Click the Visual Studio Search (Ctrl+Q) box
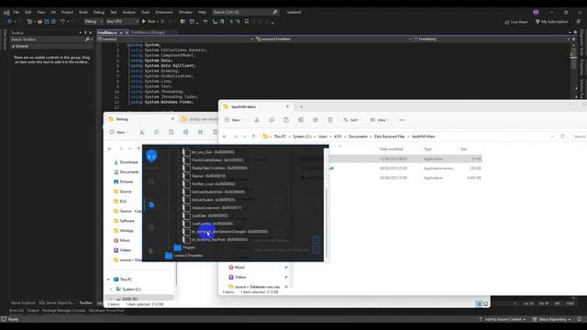Screen dimensions: 587x330 pos(242,12)
